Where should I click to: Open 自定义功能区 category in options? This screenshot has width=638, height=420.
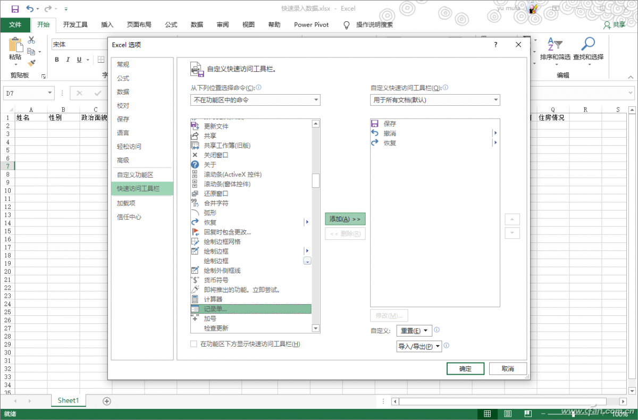click(x=142, y=175)
